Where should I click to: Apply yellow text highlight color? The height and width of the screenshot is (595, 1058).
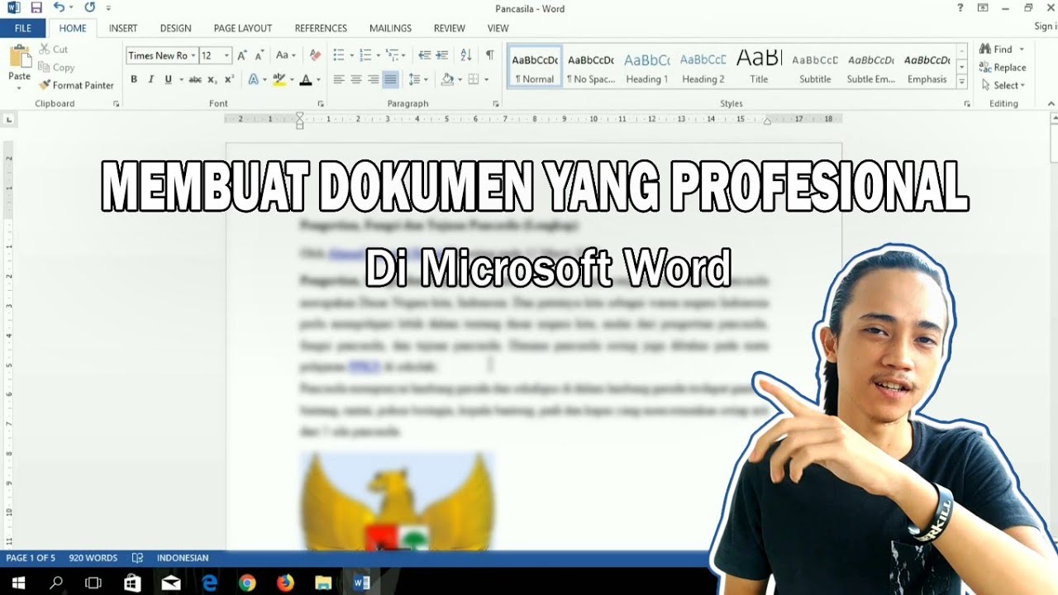pyautogui.click(x=279, y=79)
